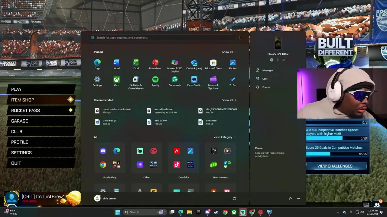Image resolution: width=387 pixels, height=217 pixels.
Task: Launch Adobe app in Creativity category
Action: [177, 151]
